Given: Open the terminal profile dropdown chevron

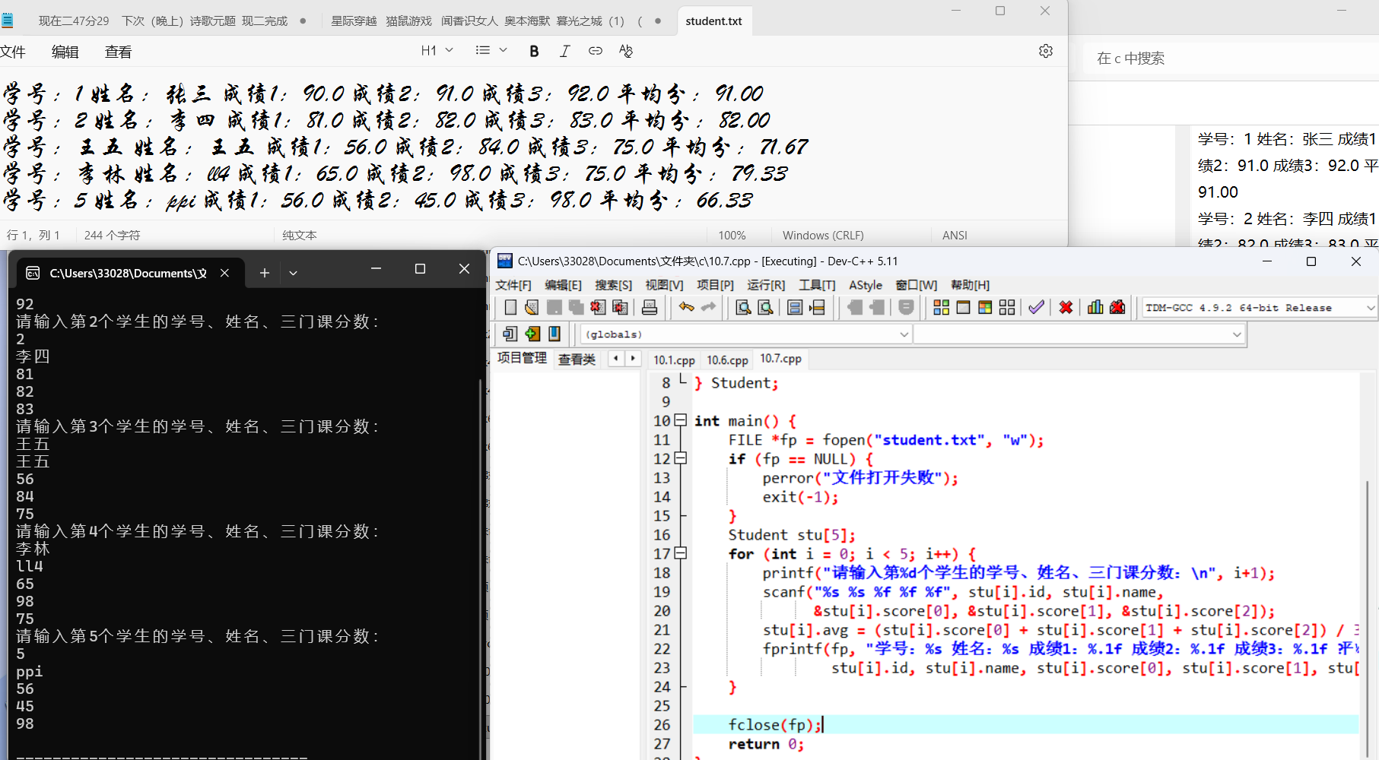Looking at the screenshot, I should [293, 273].
